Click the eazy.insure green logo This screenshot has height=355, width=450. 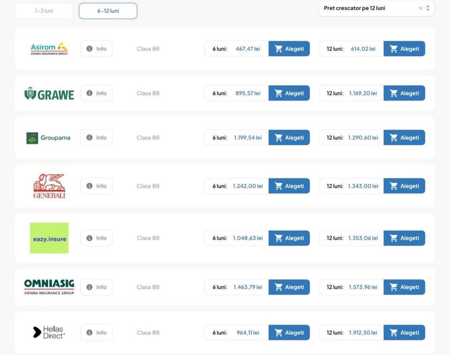tap(49, 238)
